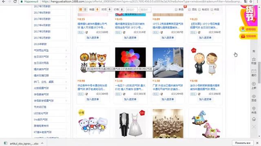Expand sidebar category above 生日派对用品
Viewport: 261px width, 146px height.
tap(66, 57)
